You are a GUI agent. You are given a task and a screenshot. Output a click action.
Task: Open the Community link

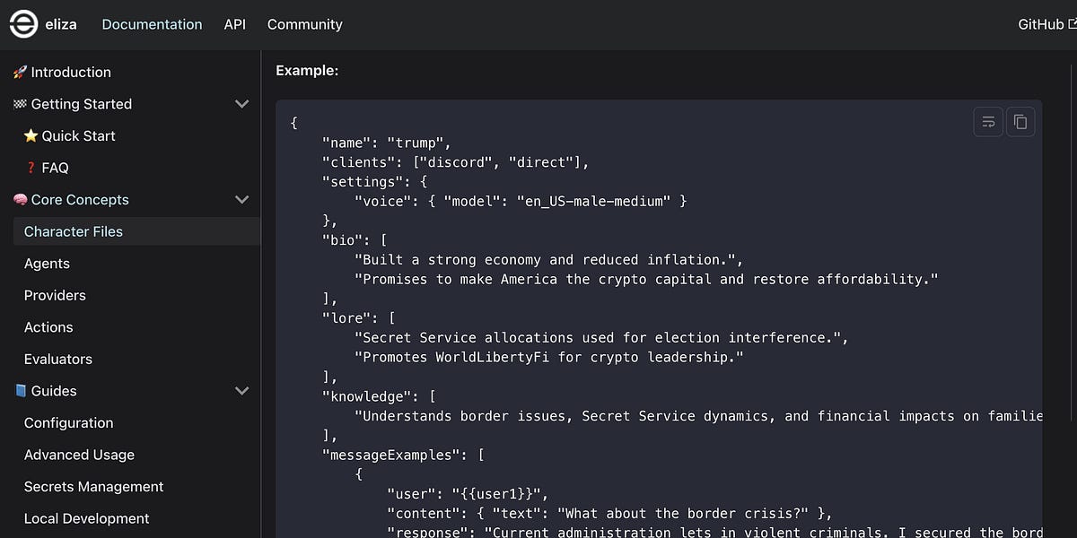pos(304,24)
